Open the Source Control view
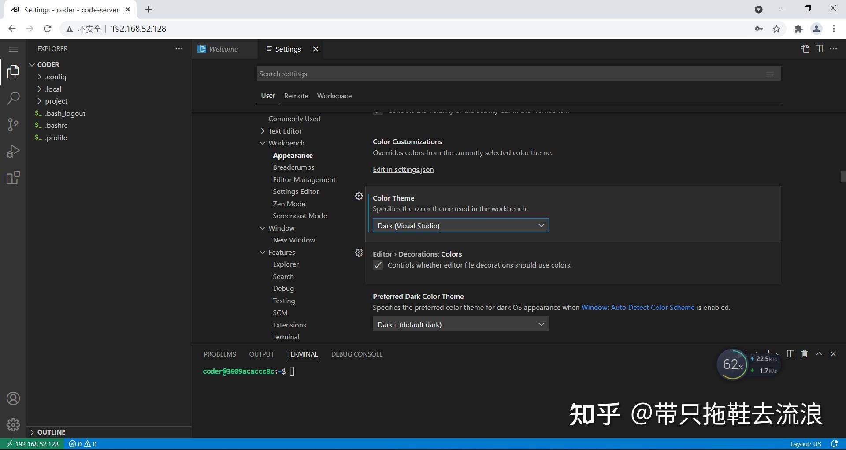The image size is (846, 450). coord(13,124)
